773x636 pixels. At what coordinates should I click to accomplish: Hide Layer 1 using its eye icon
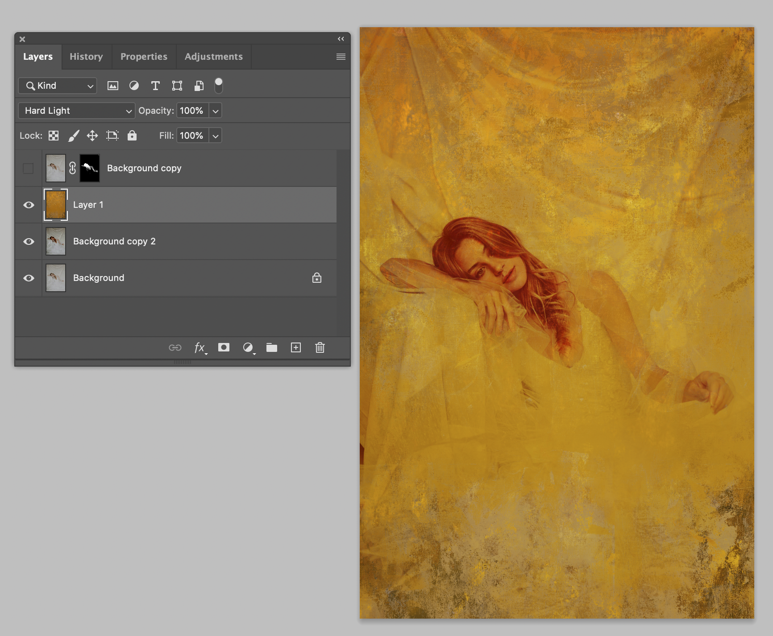(29, 205)
